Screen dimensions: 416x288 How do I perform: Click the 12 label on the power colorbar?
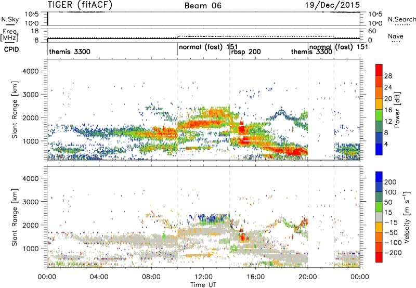coord(388,122)
